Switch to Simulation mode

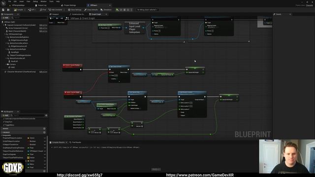pyautogui.click(x=106, y=10)
